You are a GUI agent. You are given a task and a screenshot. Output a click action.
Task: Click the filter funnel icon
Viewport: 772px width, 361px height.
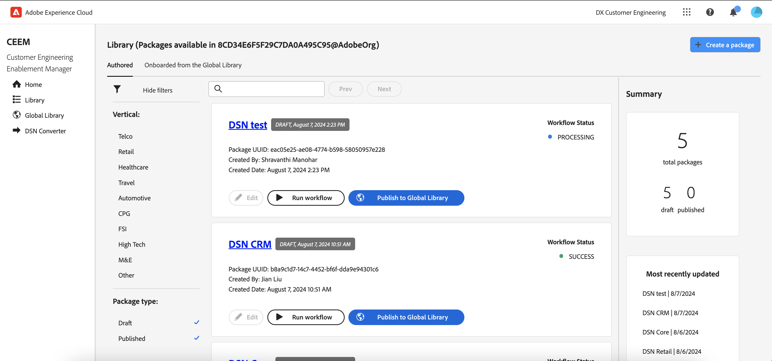(117, 89)
